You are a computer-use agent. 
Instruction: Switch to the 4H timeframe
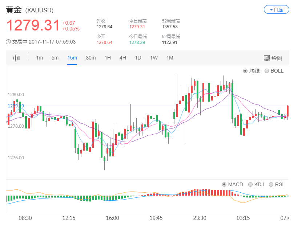[122, 58]
